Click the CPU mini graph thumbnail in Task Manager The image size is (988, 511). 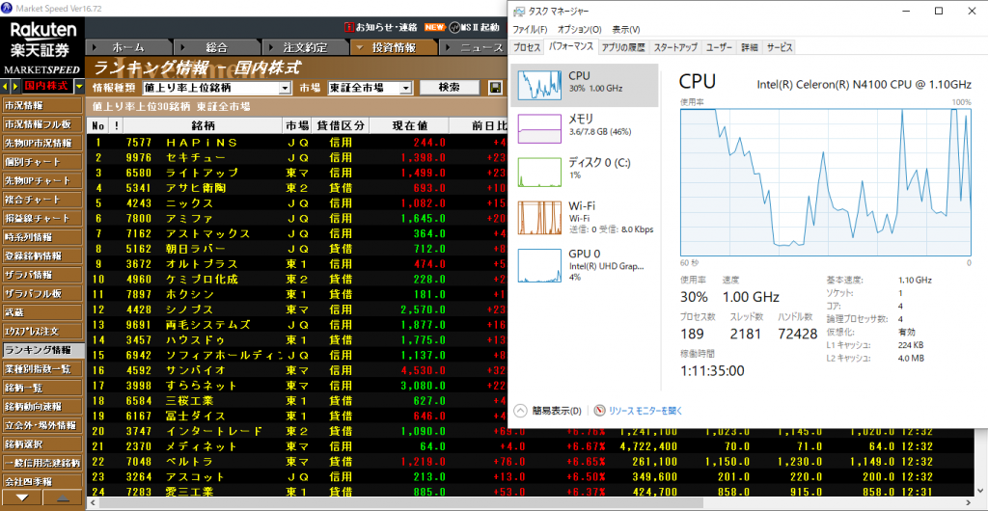point(538,84)
